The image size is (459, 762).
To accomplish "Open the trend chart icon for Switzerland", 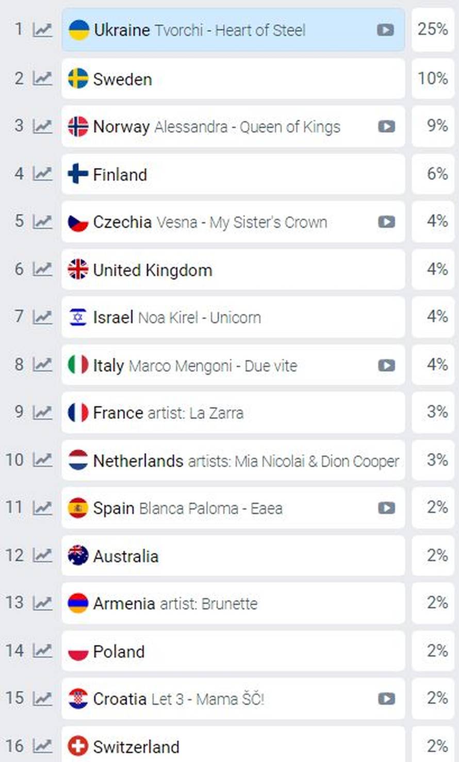I will [43, 746].
